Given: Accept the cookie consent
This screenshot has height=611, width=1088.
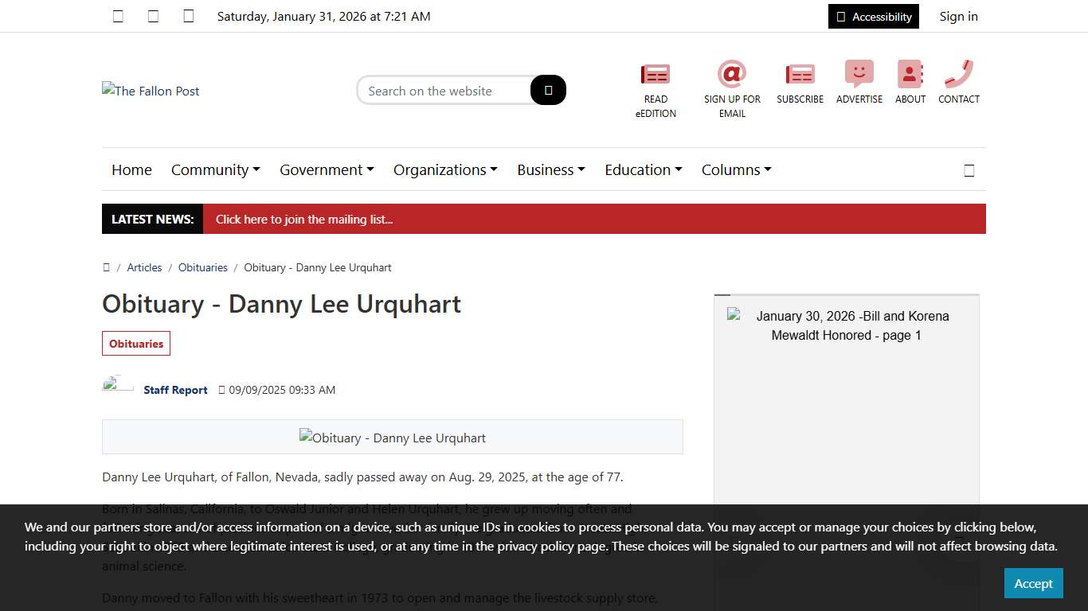Looking at the screenshot, I should [x=1033, y=583].
